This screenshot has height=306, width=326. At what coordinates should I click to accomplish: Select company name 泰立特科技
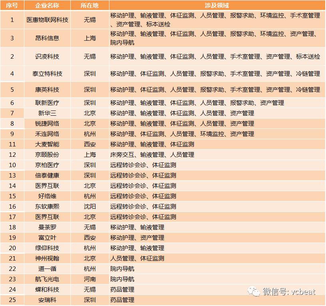47,73
